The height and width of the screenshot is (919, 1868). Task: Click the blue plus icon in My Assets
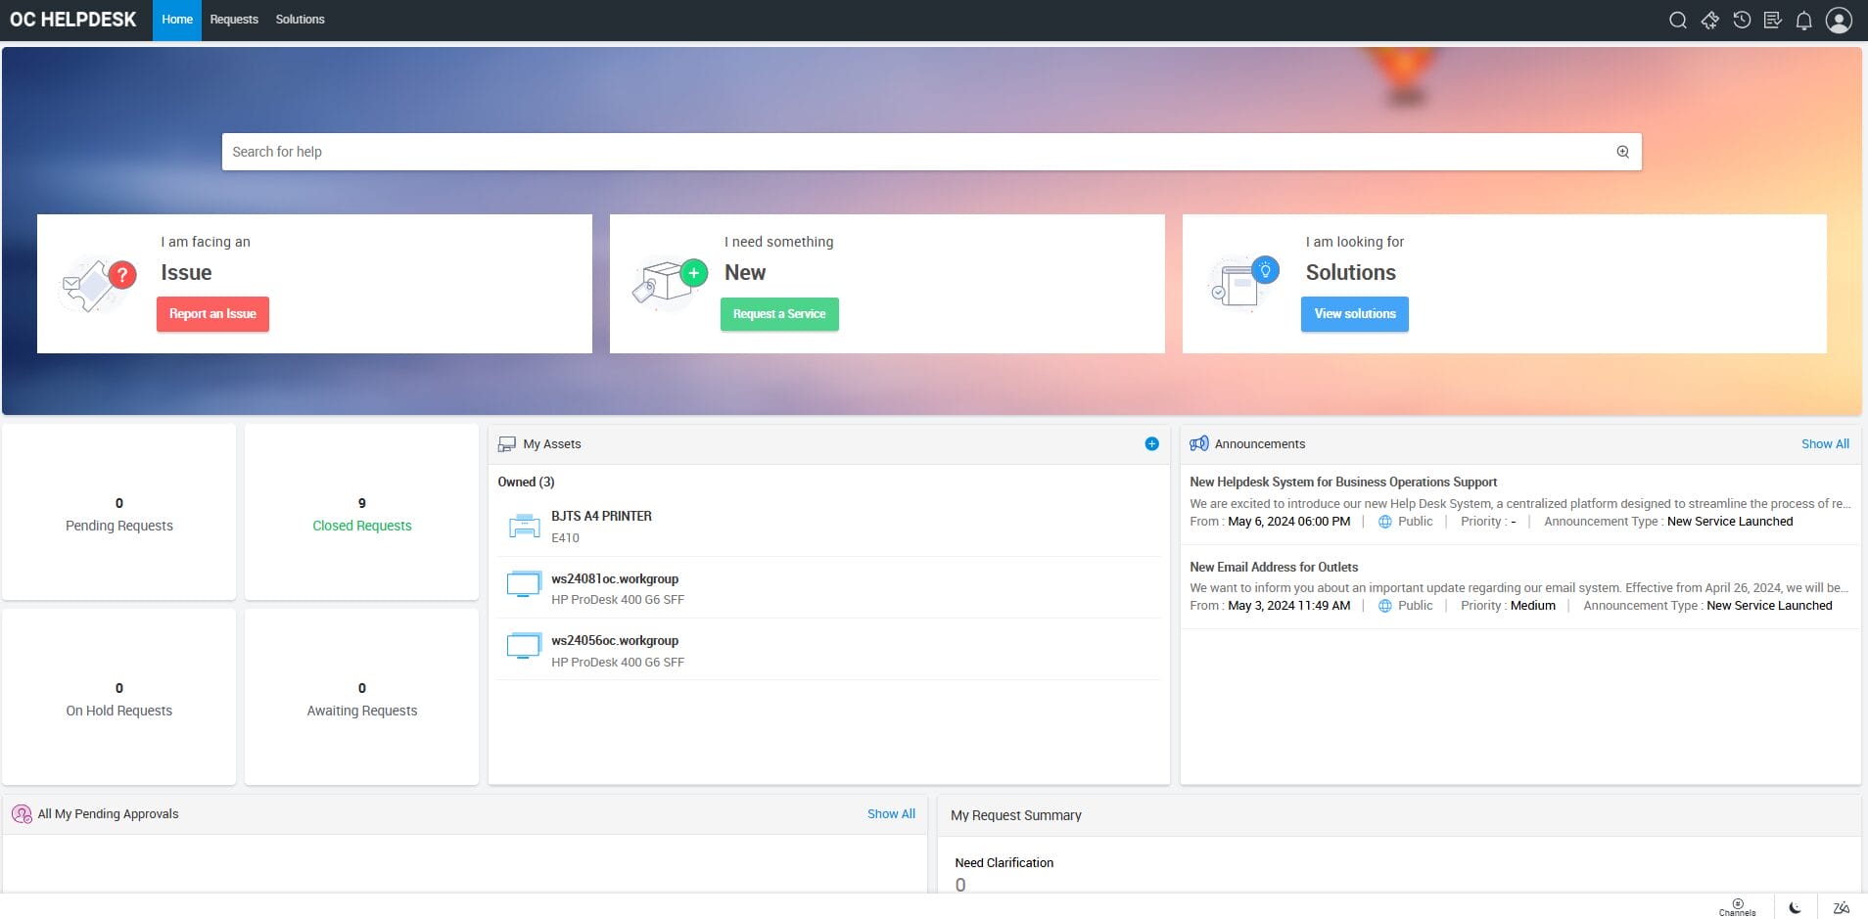tap(1151, 444)
